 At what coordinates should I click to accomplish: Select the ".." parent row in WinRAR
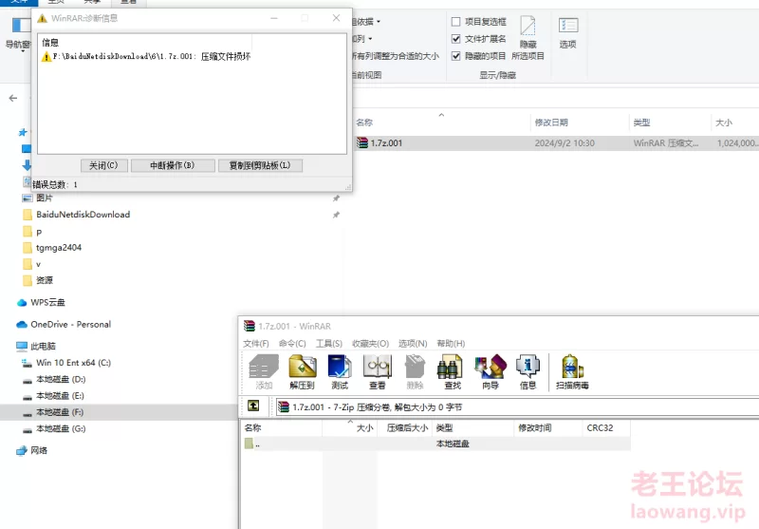coord(435,444)
